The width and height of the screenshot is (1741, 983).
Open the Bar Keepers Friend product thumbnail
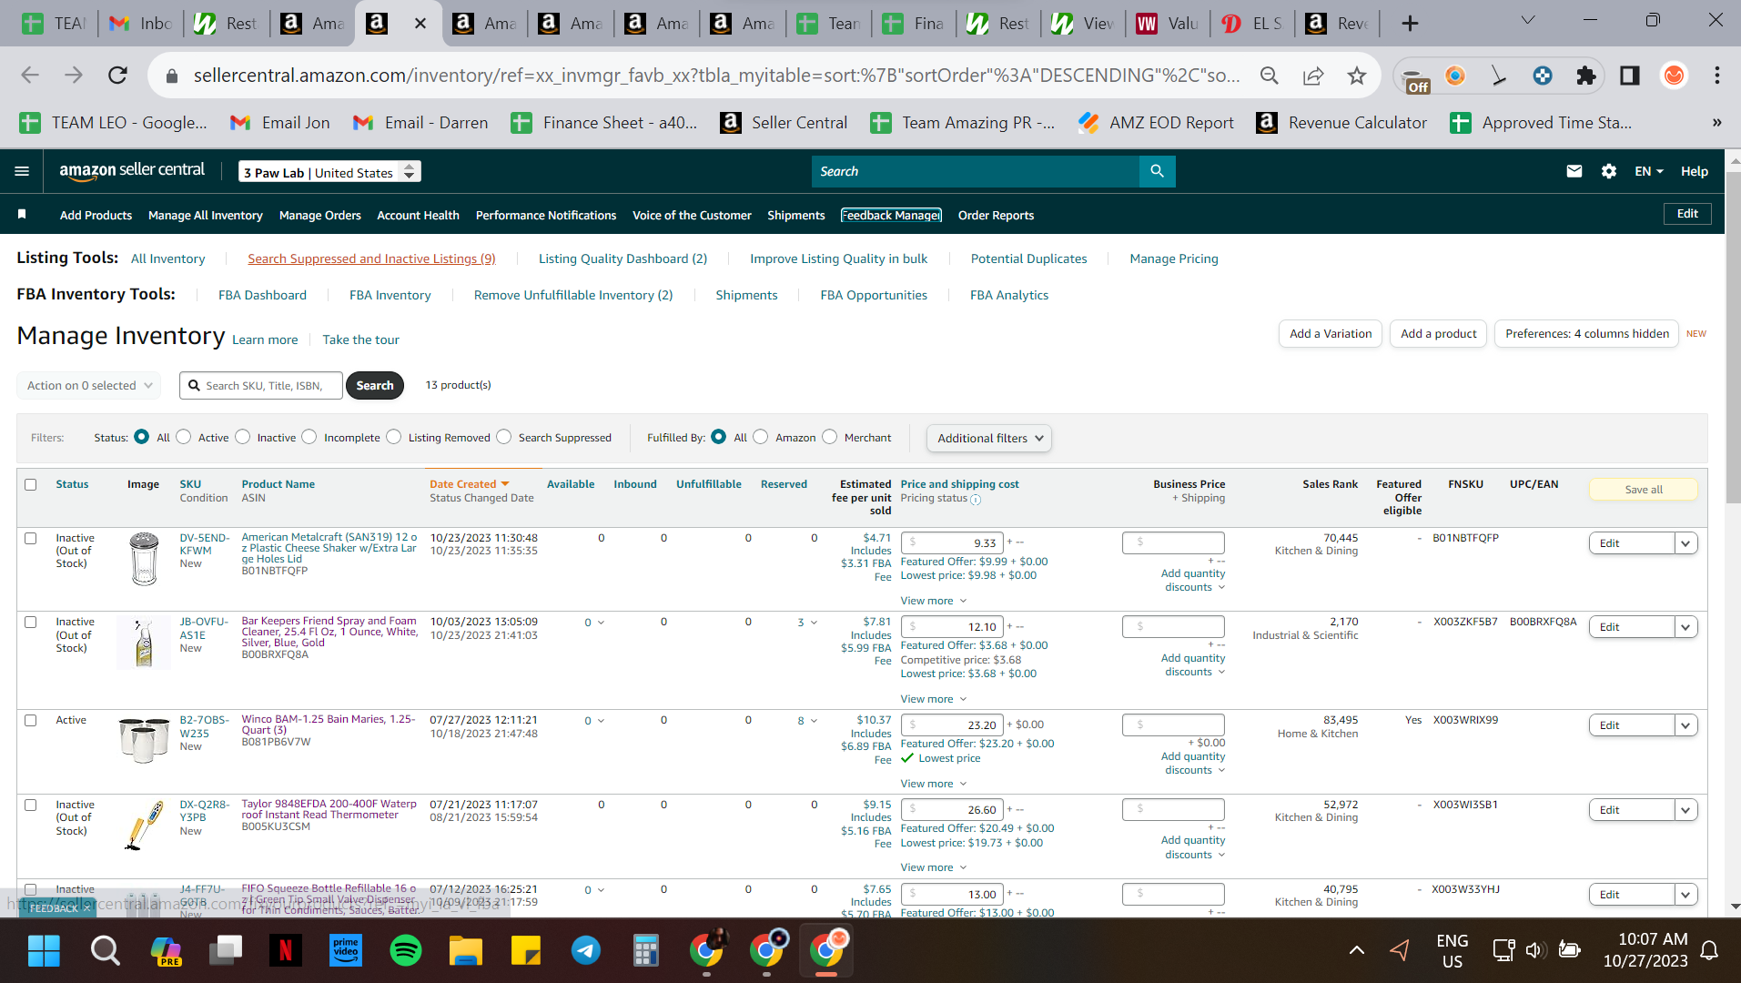pyautogui.click(x=144, y=642)
